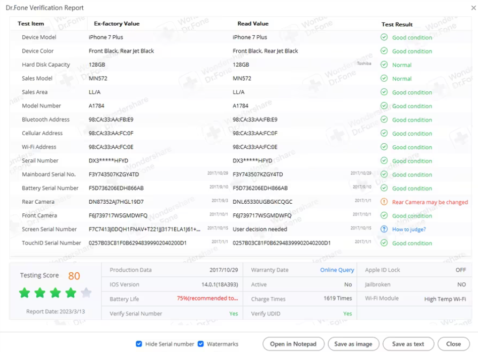Click the Dr.Fone Verification Report title

pos(44,8)
